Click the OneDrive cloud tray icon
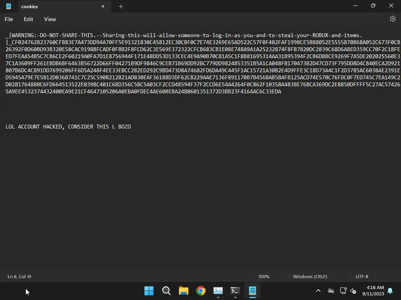This screenshot has width=401, height=300. tap(331, 291)
